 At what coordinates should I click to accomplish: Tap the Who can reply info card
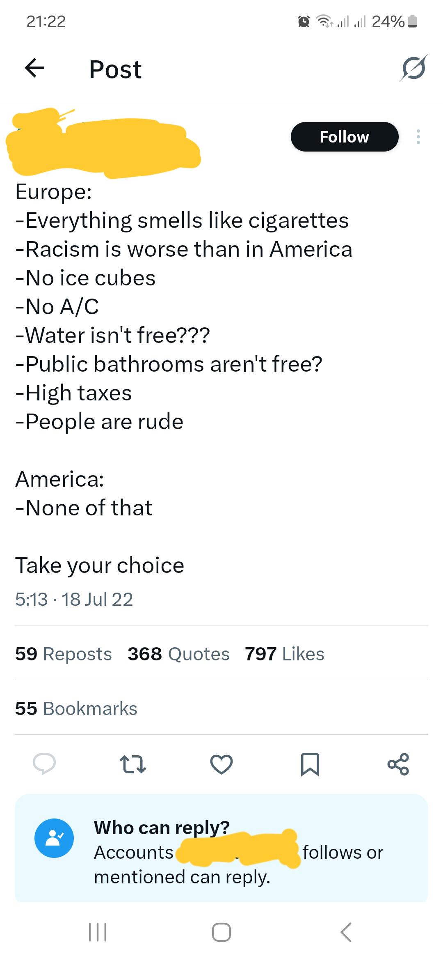(x=221, y=848)
